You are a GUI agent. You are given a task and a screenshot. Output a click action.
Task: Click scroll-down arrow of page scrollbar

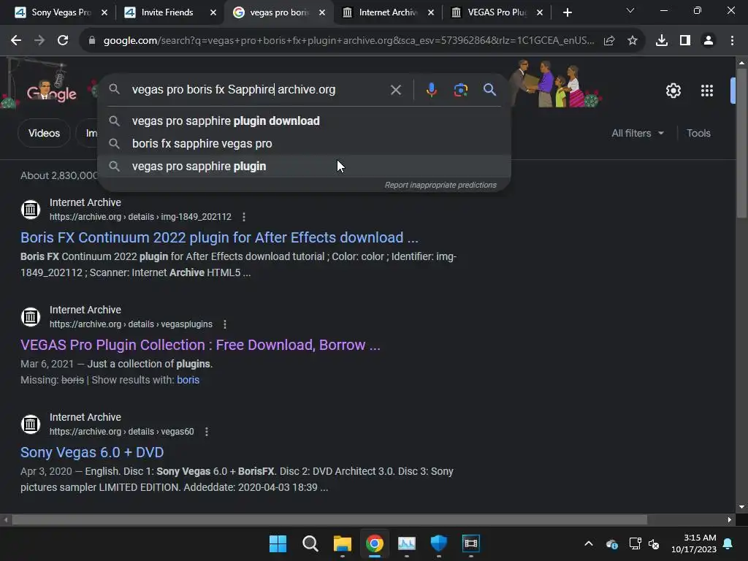(741, 507)
